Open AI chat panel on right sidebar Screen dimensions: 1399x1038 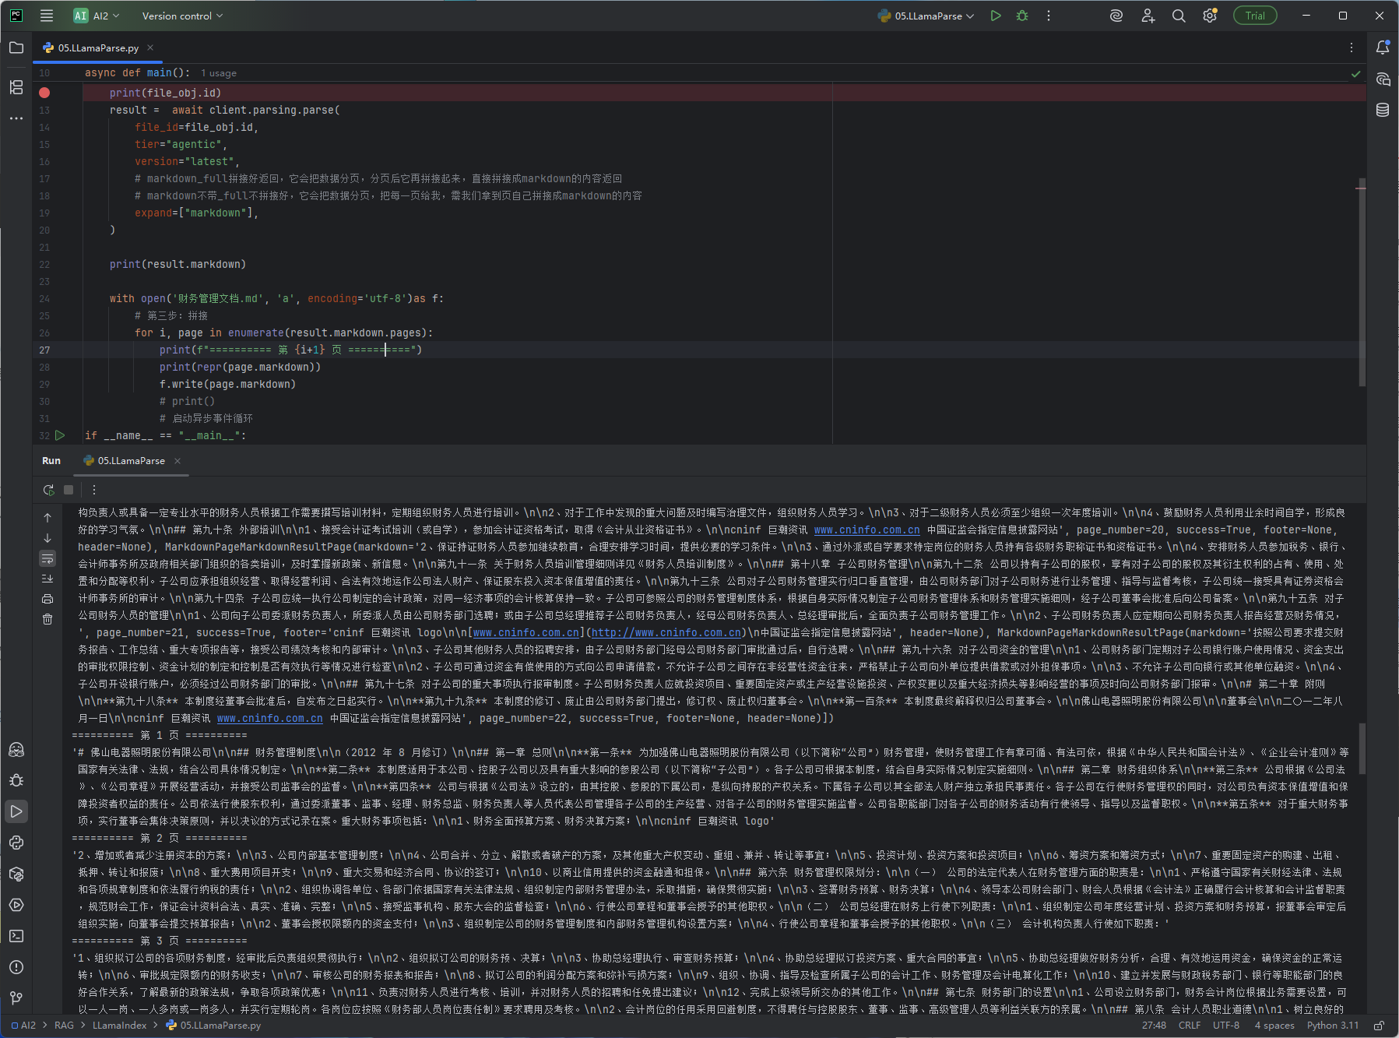1383,79
